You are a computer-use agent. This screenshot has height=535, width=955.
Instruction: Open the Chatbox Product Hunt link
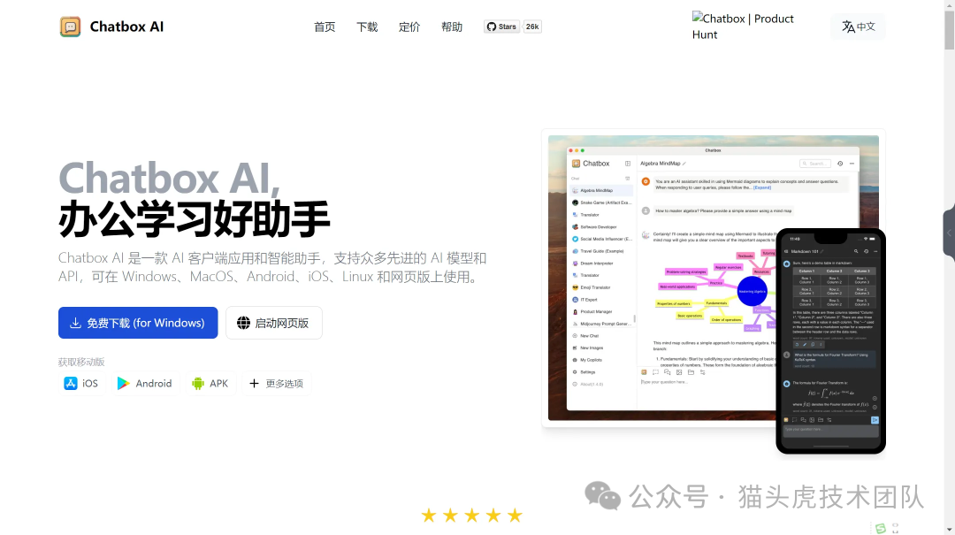point(743,27)
